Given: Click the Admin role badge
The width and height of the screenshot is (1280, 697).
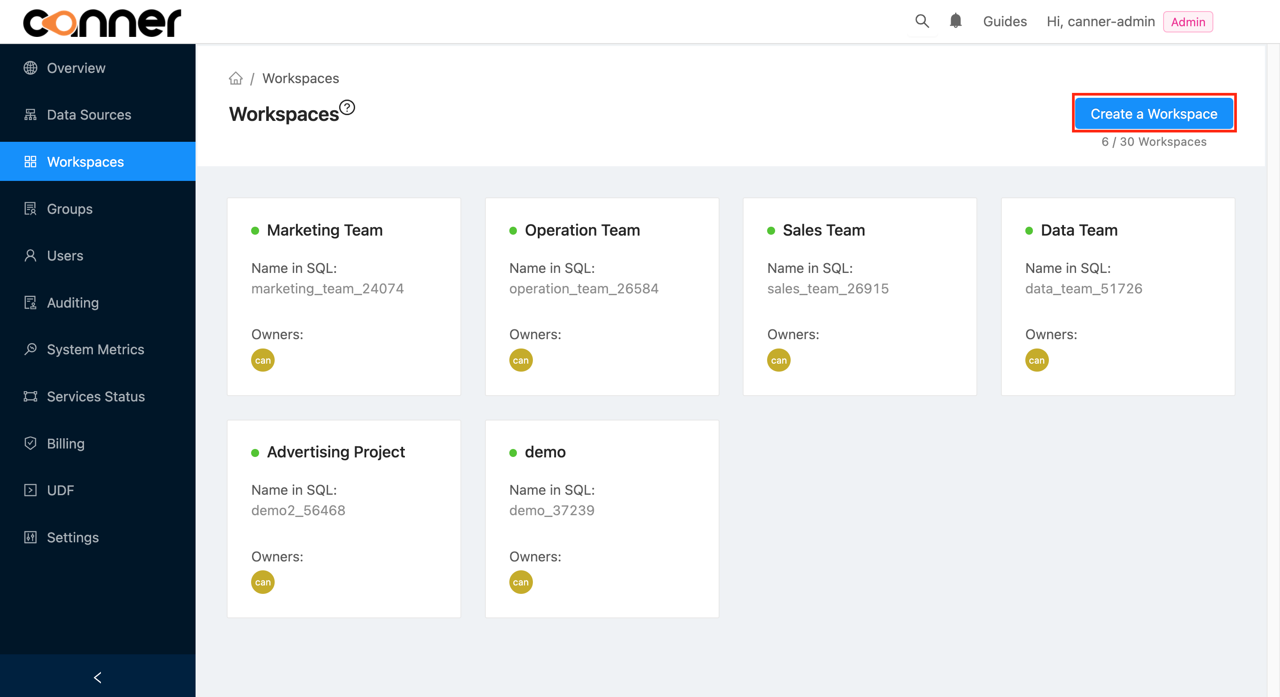Looking at the screenshot, I should (1188, 22).
